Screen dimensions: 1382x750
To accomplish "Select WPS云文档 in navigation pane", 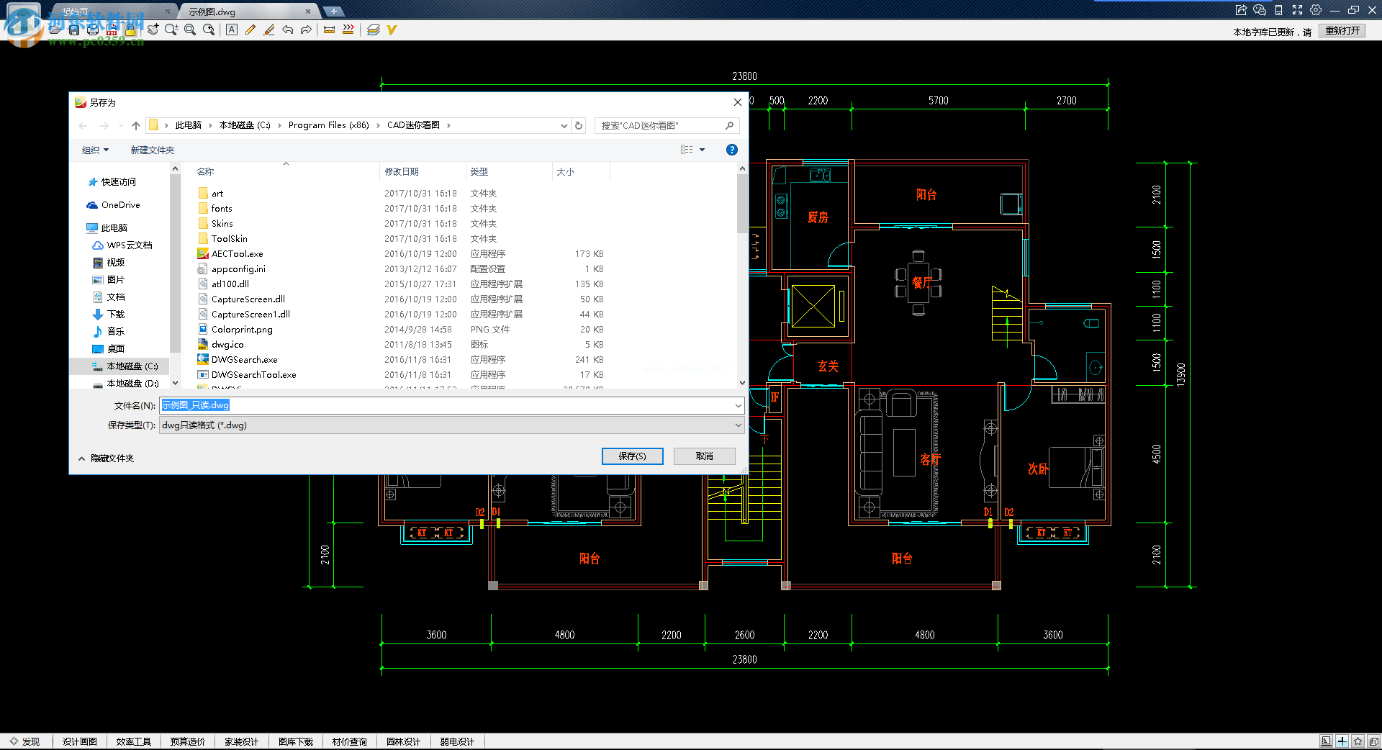I will 122,245.
